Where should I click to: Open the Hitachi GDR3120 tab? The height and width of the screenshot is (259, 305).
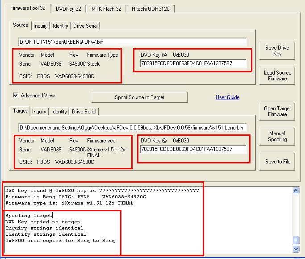150,9
